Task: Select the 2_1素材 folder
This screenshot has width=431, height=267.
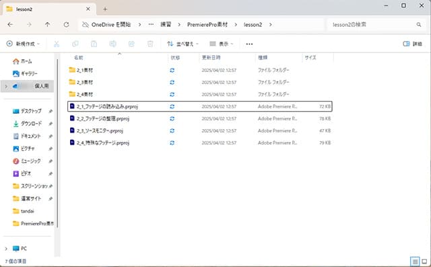Action: (x=200, y=70)
